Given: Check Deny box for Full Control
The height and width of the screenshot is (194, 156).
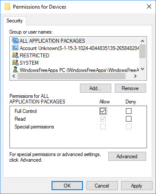Looking at the screenshot, I should click(128, 111).
